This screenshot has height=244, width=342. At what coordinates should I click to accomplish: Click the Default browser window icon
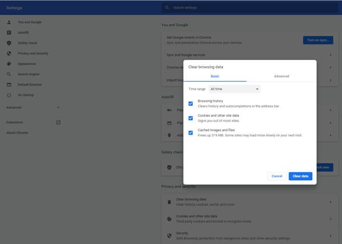9,84
